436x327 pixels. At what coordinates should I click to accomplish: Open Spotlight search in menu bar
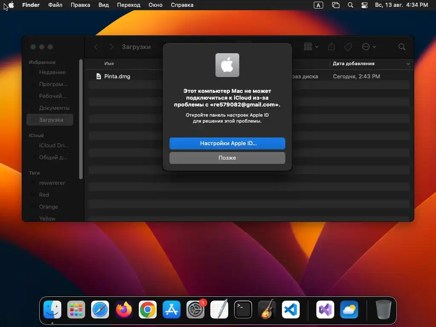(x=350, y=5)
